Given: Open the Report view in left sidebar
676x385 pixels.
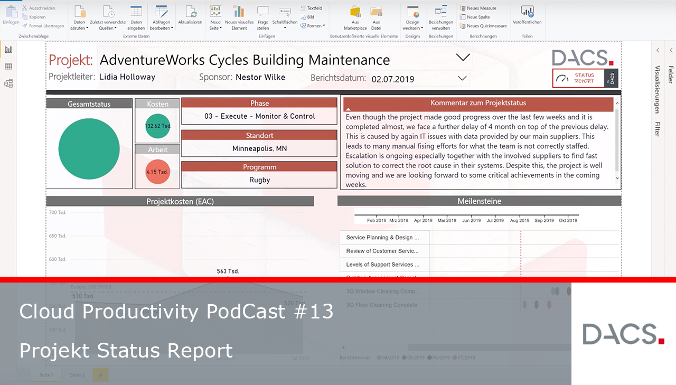Looking at the screenshot, I should 8,50.
